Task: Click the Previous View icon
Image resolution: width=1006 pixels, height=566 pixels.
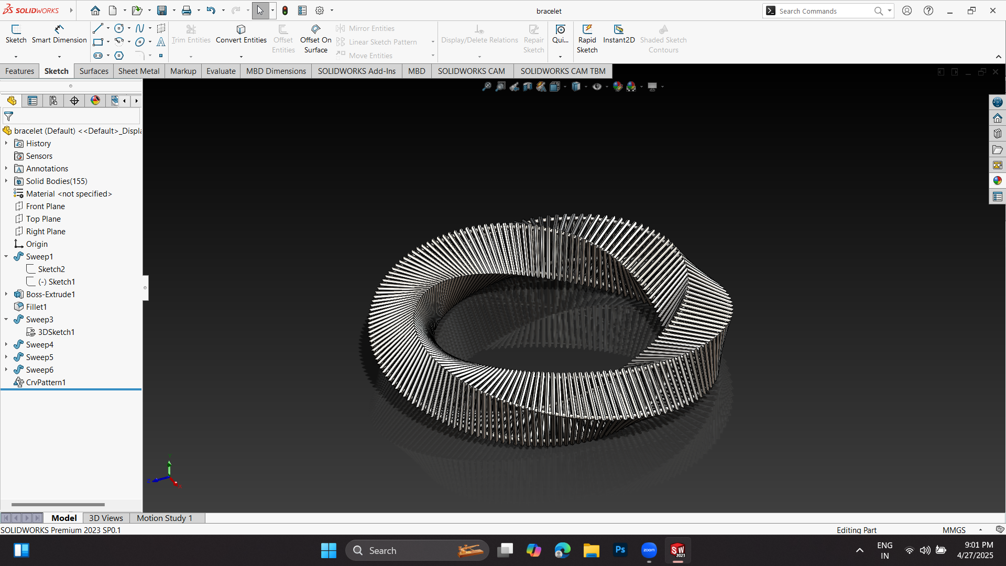Action: tap(514, 86)
